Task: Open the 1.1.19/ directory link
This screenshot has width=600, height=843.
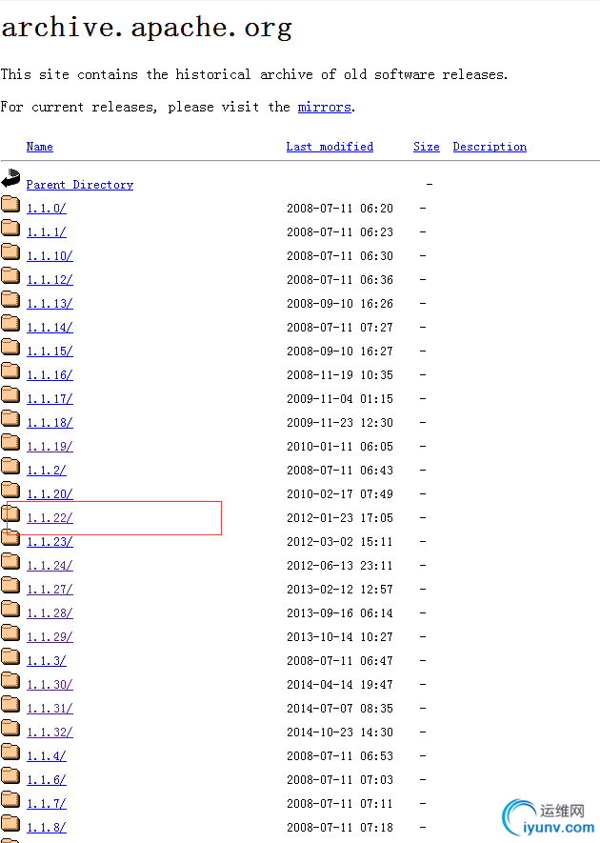Action: (x=50, y=447)
